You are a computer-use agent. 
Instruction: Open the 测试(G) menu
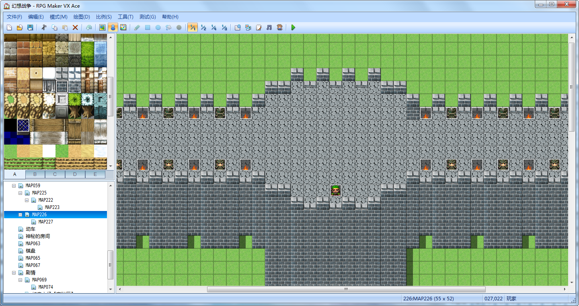click(x=148, y=17)
